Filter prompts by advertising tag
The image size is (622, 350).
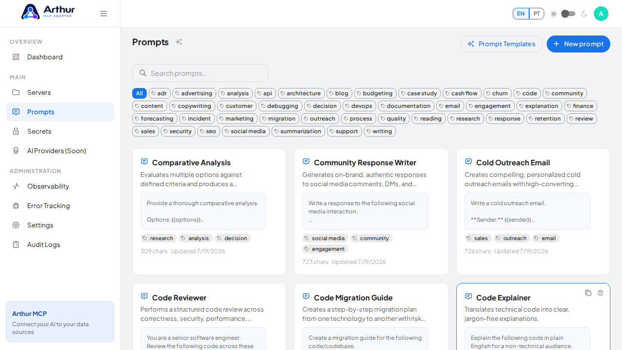(x=194, y=93)
